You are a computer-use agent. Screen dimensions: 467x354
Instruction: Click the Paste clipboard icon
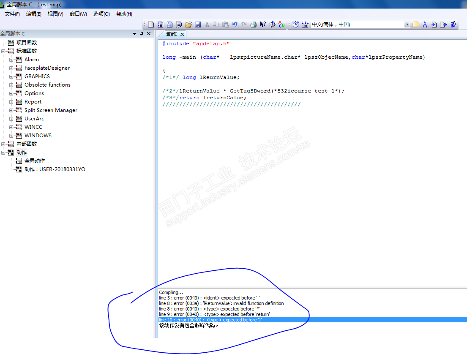click(x=225, y=25)
